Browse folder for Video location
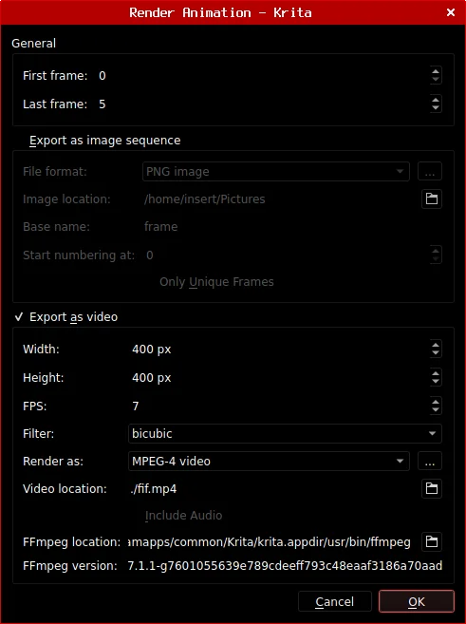Image resolution: width=466 pixels, height=624 pixels. (x=432, y=488)
